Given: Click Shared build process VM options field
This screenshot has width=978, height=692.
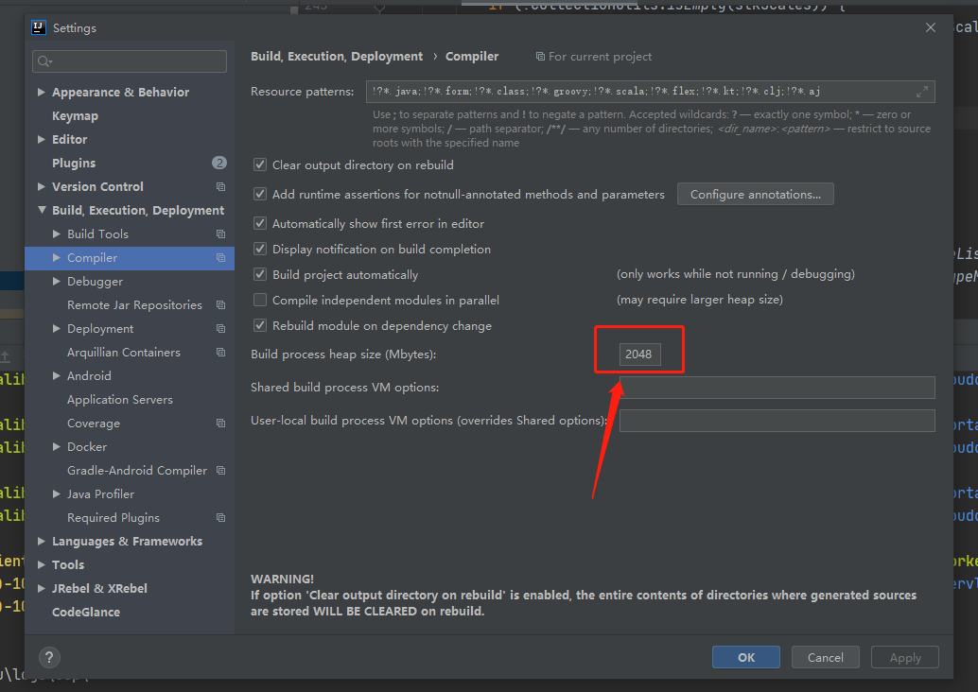Looking at the screenshot, I should click(777, 388).
